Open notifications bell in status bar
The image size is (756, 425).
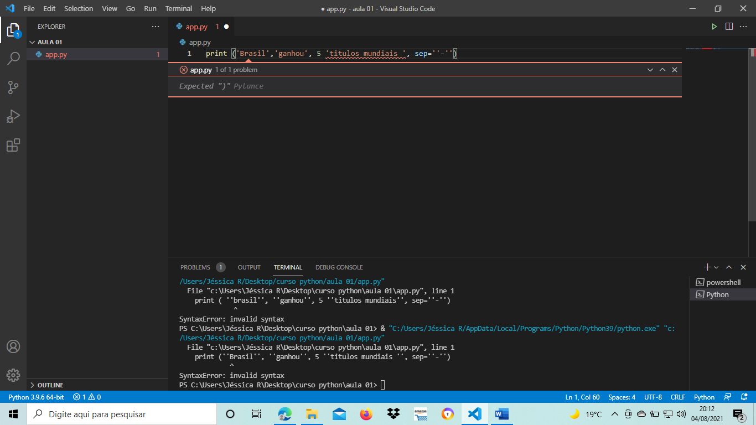click(743, 397)
